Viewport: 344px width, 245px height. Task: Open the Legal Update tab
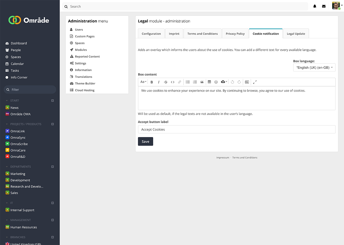pos(296,34)
